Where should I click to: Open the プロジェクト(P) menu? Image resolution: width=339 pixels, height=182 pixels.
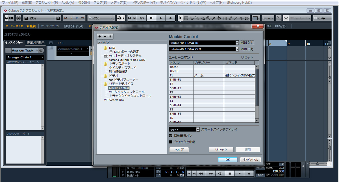47,3
